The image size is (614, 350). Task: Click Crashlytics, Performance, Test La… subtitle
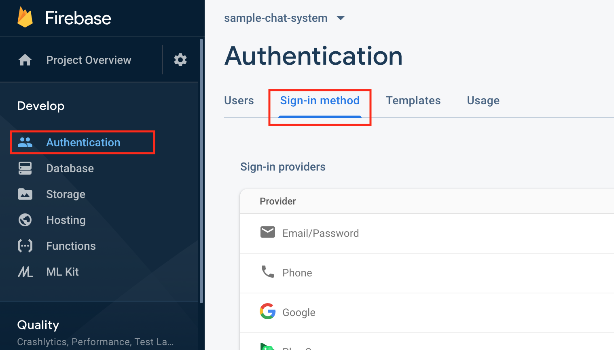click(x=95, y=342)
